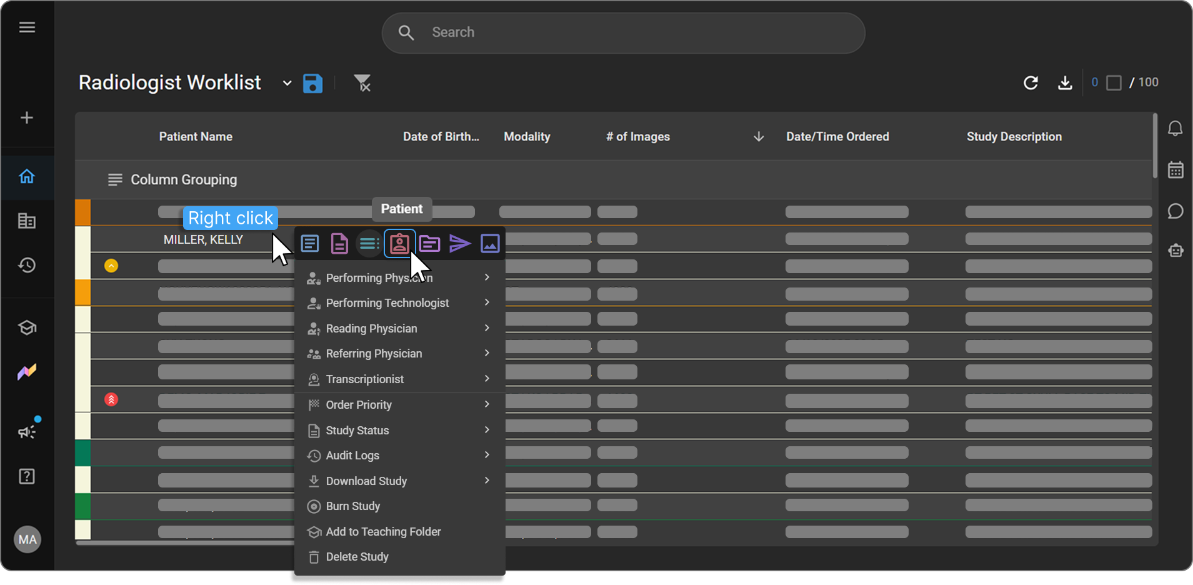
Task: Open the hamburger navigation menu
Action: pyautogui.click(x=27, y=27)
